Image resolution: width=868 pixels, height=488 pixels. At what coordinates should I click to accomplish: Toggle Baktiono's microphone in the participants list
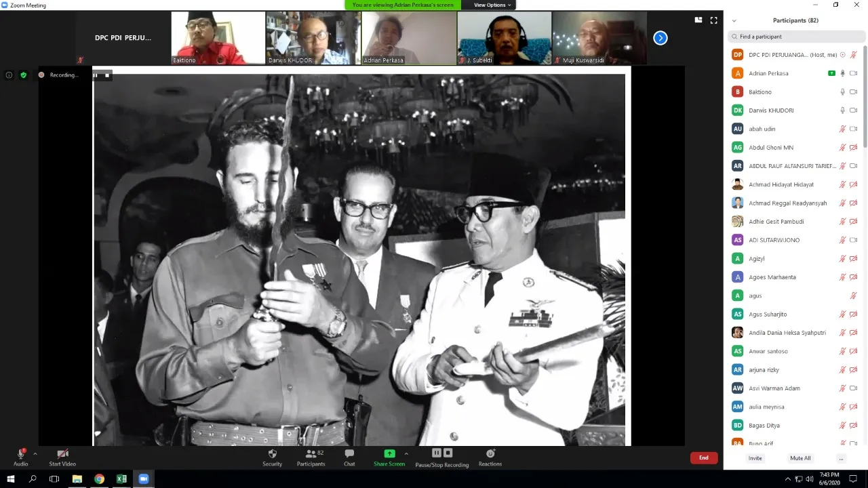[843, 91]
